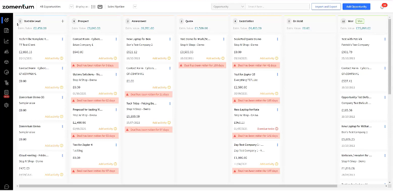Open the Opportunity search-type dropdown
The height and width of the screenshot is (191, 393).
pyautogui.click(x=228, y=7)
